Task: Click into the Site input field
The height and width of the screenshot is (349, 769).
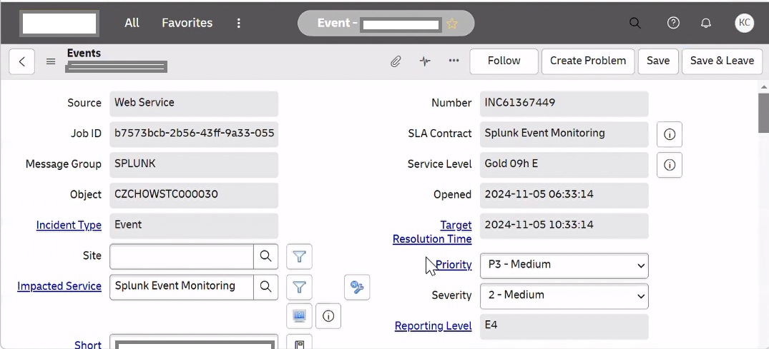Action: tap(182, 256)
